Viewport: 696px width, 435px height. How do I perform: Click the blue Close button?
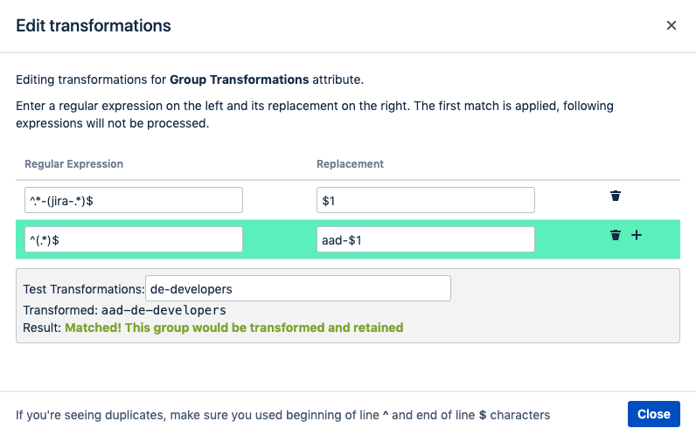[653, 414]
